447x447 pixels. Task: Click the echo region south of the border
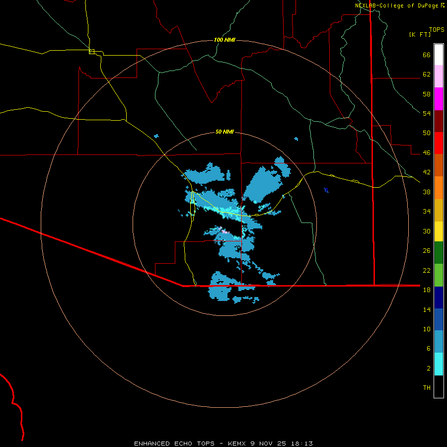[220, 293]
